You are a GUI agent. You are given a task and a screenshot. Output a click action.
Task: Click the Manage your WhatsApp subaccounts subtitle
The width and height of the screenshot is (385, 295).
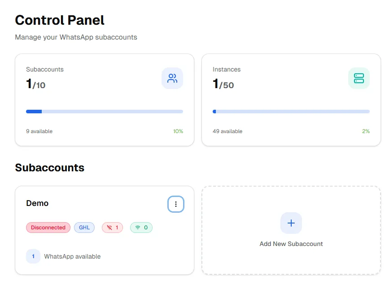(x=76, y=37)
